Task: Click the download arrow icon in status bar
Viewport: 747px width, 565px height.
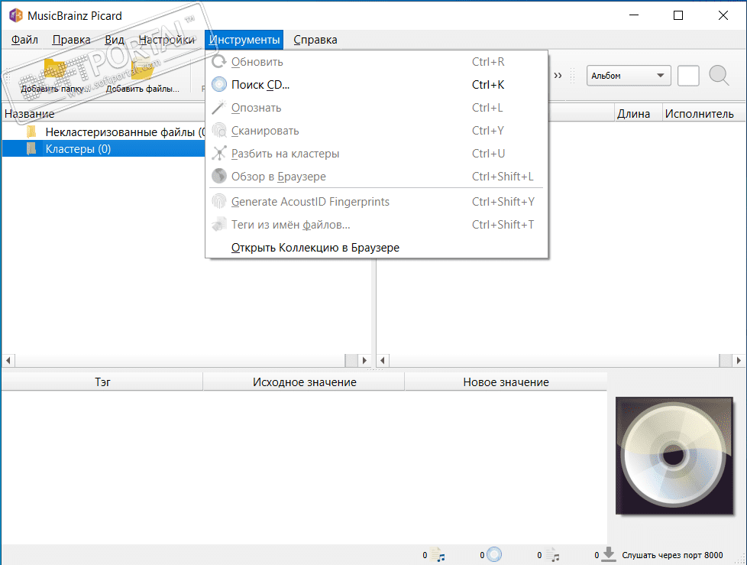Action: 609,555
